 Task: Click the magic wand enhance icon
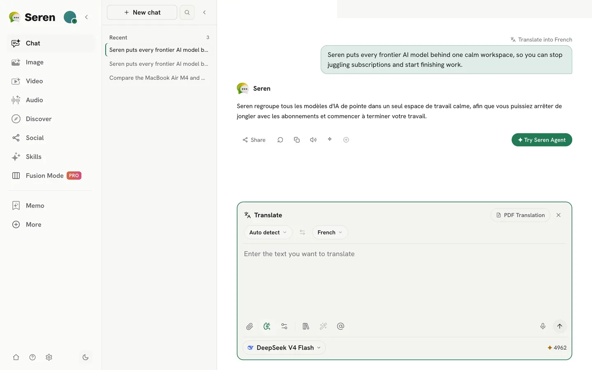click(x=323, y=326)
